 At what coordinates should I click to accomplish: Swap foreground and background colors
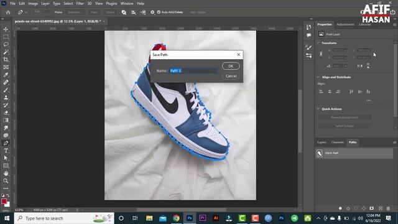[x=8, y=195]
